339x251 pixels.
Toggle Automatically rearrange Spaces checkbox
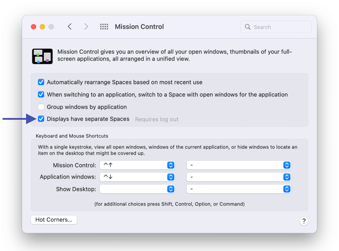[41, 82]
